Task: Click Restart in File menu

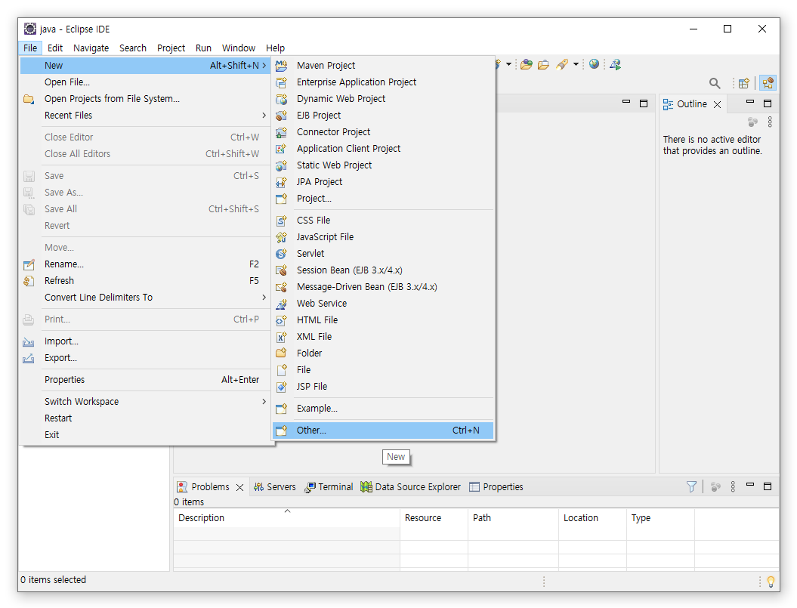Action: click(x=145, y=418)
